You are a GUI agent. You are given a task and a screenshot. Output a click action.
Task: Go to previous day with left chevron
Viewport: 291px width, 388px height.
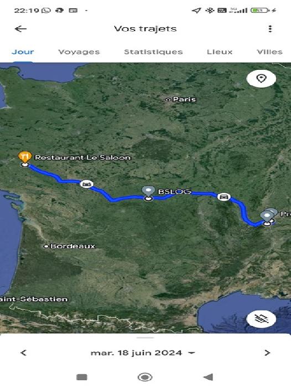point(23,353)
